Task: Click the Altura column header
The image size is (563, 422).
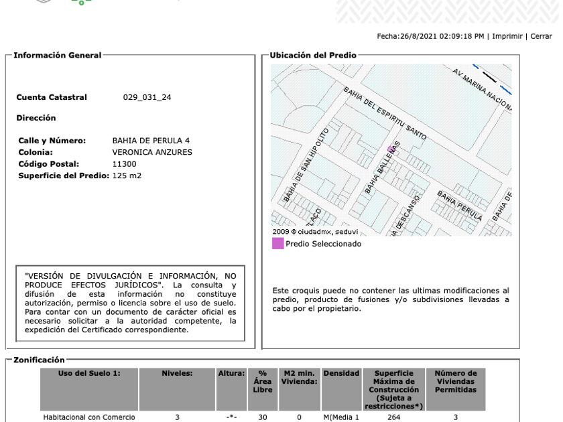Action: (231, 389)
